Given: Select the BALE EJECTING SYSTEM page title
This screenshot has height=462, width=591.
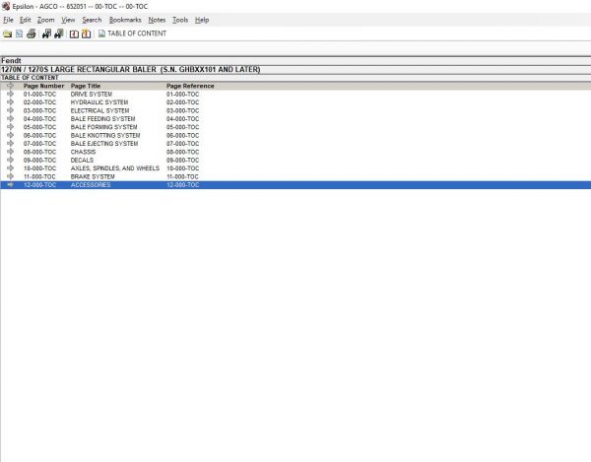Looking at the screenshot, I should point(104,144).
